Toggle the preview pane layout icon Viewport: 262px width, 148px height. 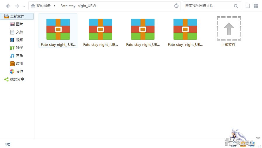click(248, 6)
